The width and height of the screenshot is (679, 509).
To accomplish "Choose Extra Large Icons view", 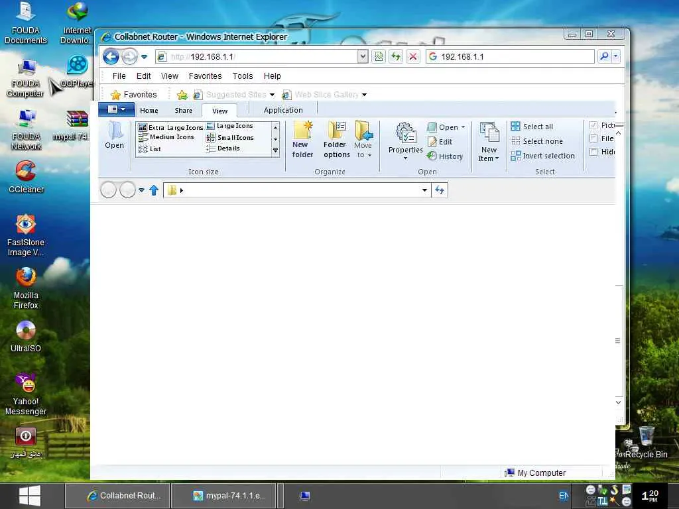I will click(170, 127).
